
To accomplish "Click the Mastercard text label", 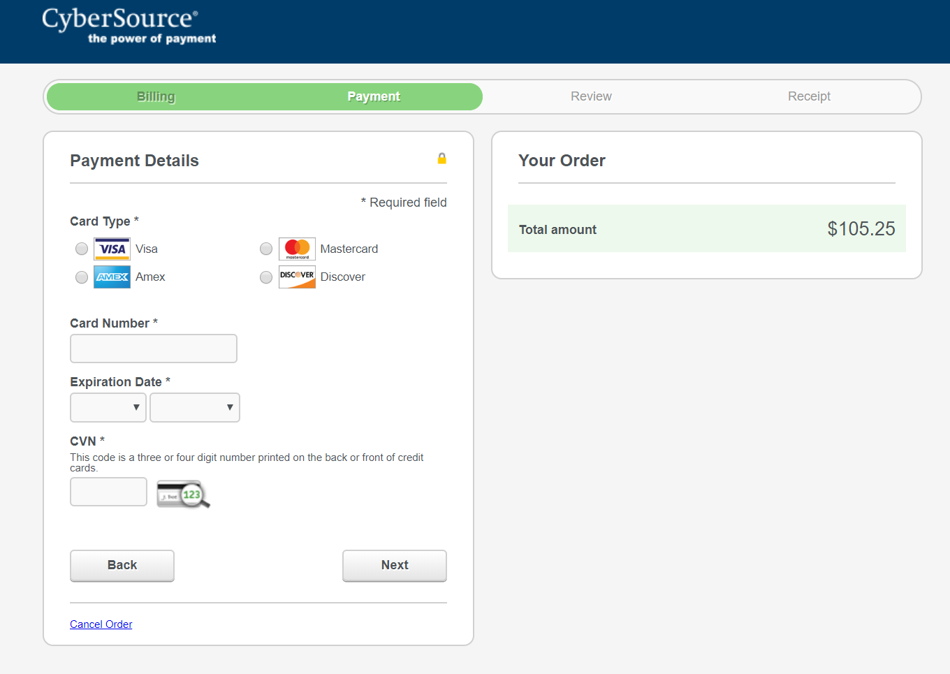I will (349, 249).
